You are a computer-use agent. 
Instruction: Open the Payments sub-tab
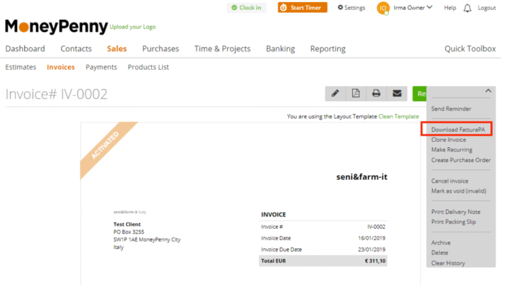(101, 67)
